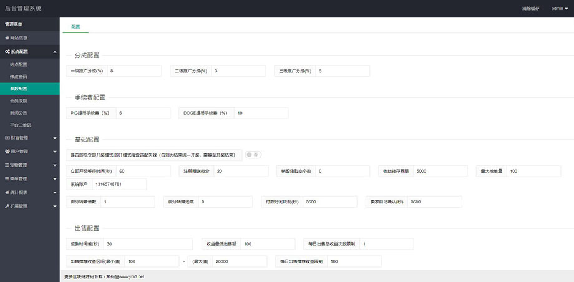Click the 后台管理系统 title logo
The height and width of the screenshot is (282, 574).
click(23, 8)
